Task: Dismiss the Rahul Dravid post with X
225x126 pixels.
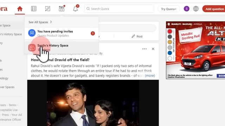Action: [153, 49]
